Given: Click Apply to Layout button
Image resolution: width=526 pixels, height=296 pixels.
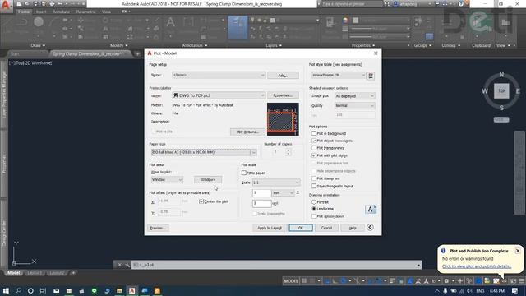Looking at the screenshot, I should [x=270, y=228].
